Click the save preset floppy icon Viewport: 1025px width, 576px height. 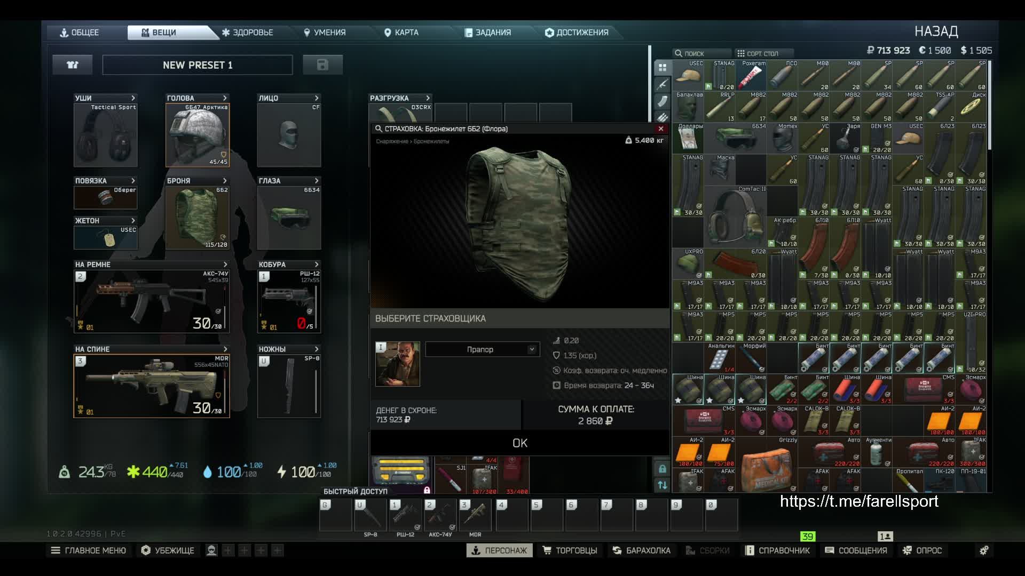[x=322, y=65]
